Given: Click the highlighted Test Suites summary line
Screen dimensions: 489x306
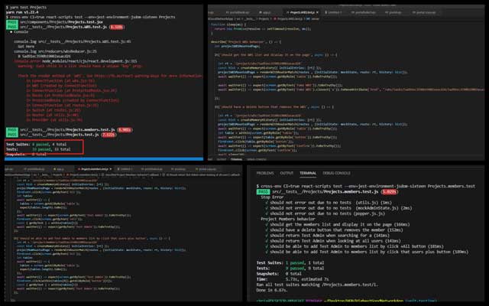Looking at the screenshot, I should click(x=40, y=142).
